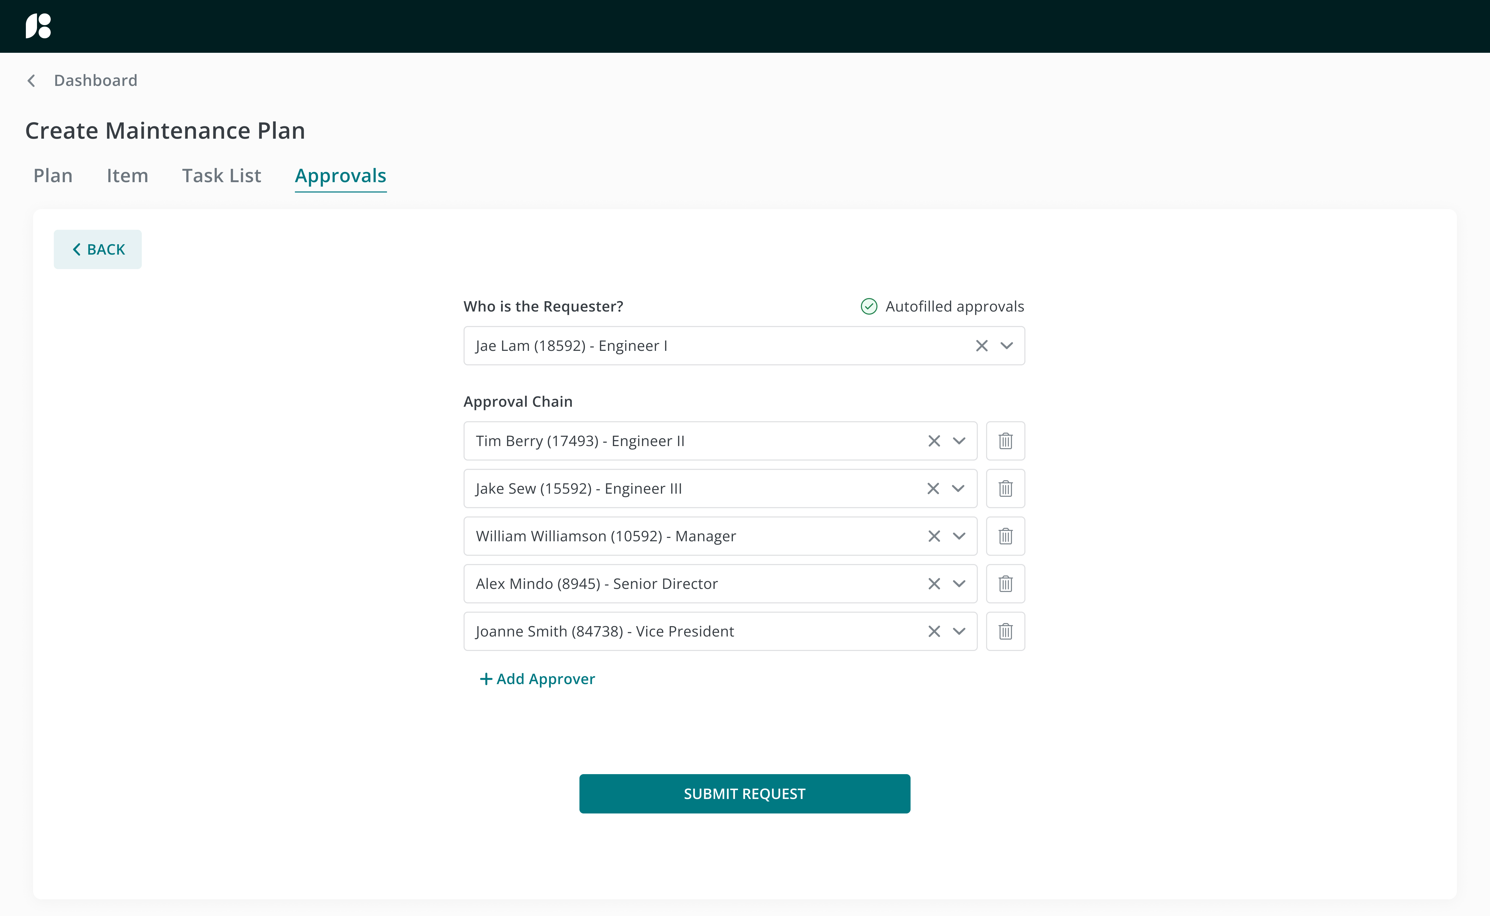1490x918 pixels.
Task: Click the app logo in header
Action: (x=38, y=26)
